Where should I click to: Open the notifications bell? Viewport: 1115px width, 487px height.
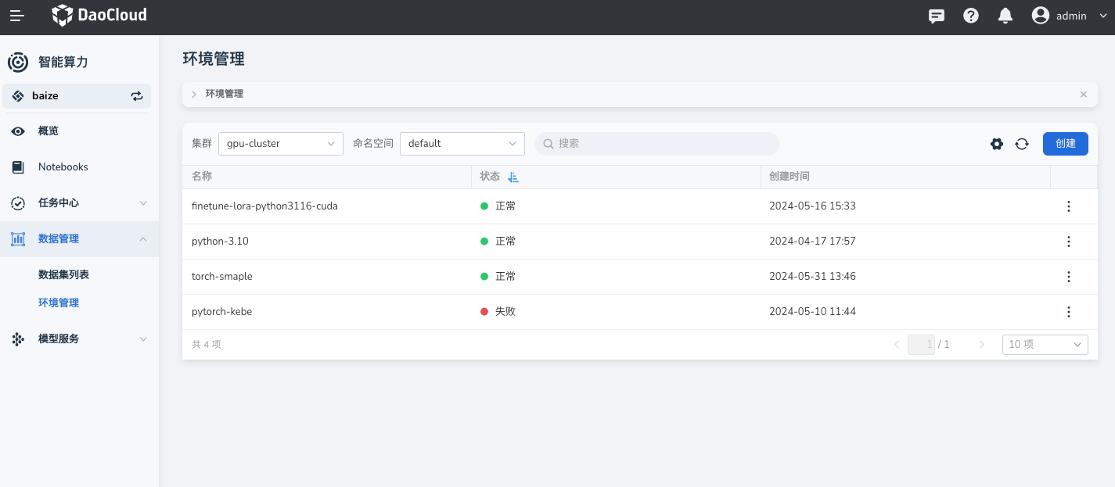[x=1005, y=16]
